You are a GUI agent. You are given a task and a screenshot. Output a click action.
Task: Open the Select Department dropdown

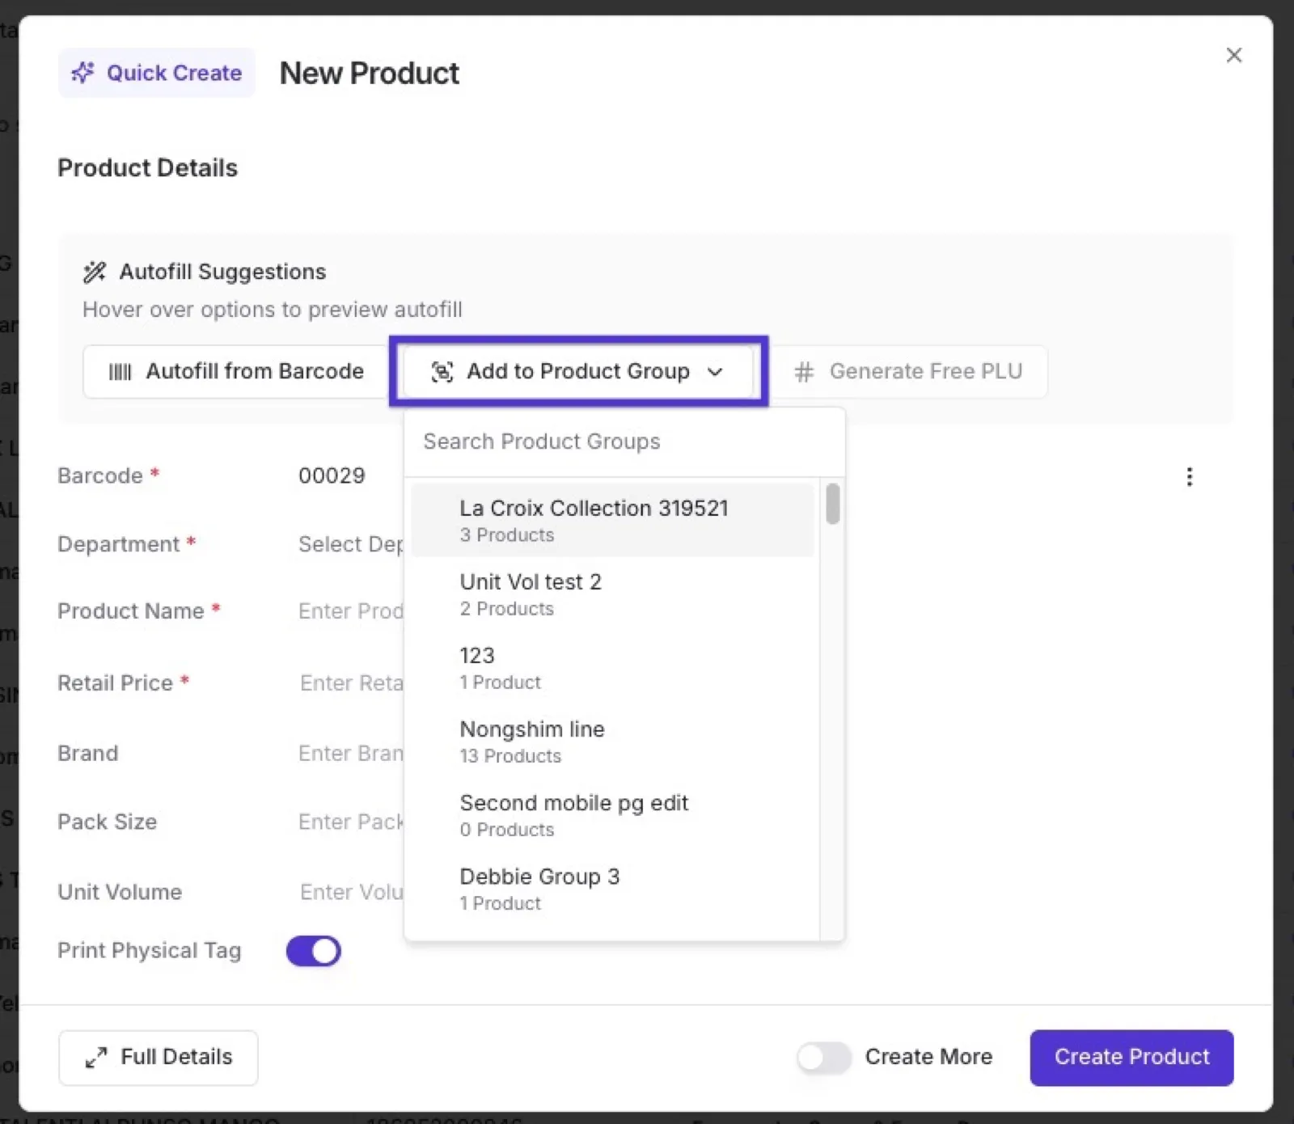pyautogui.click(x=350, y=544)
